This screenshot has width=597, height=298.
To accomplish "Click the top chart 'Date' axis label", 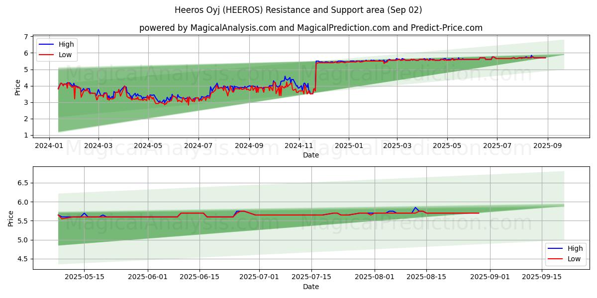I will [x=311, y=155].
